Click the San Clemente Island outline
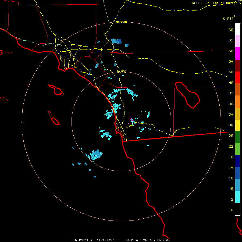 (x=54, y=118)
